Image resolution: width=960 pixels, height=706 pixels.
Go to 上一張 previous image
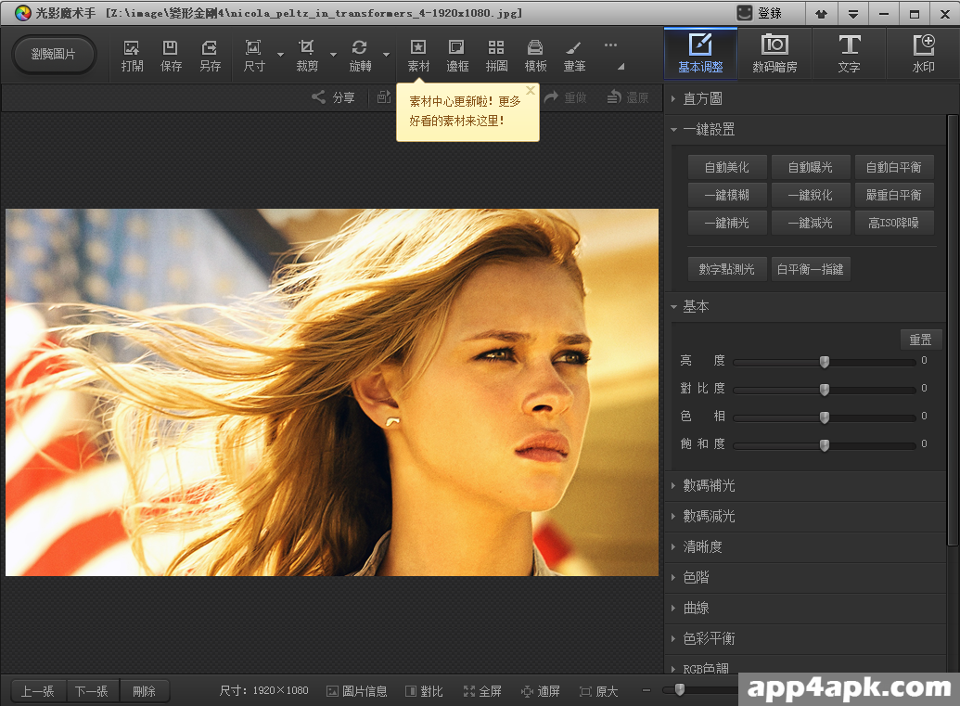point(38,691)
